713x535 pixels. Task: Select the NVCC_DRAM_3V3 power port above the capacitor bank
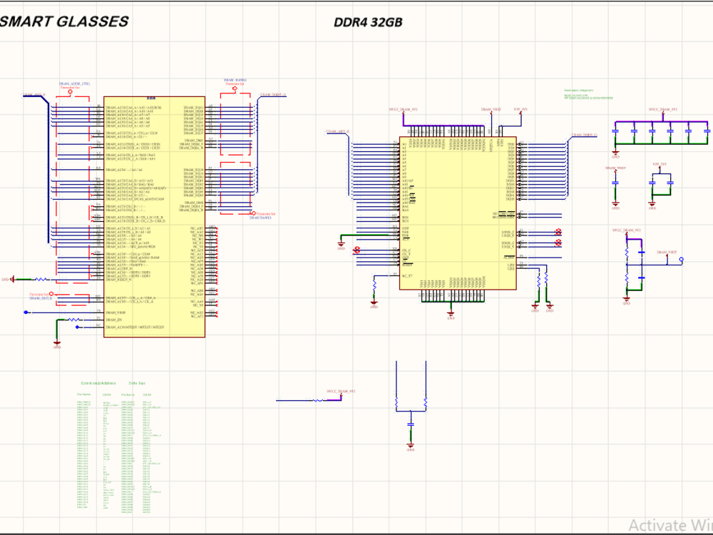tap(663, 112)
